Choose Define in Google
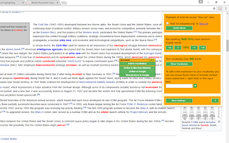This screenshot has height=143, width=229. point(137,71)
